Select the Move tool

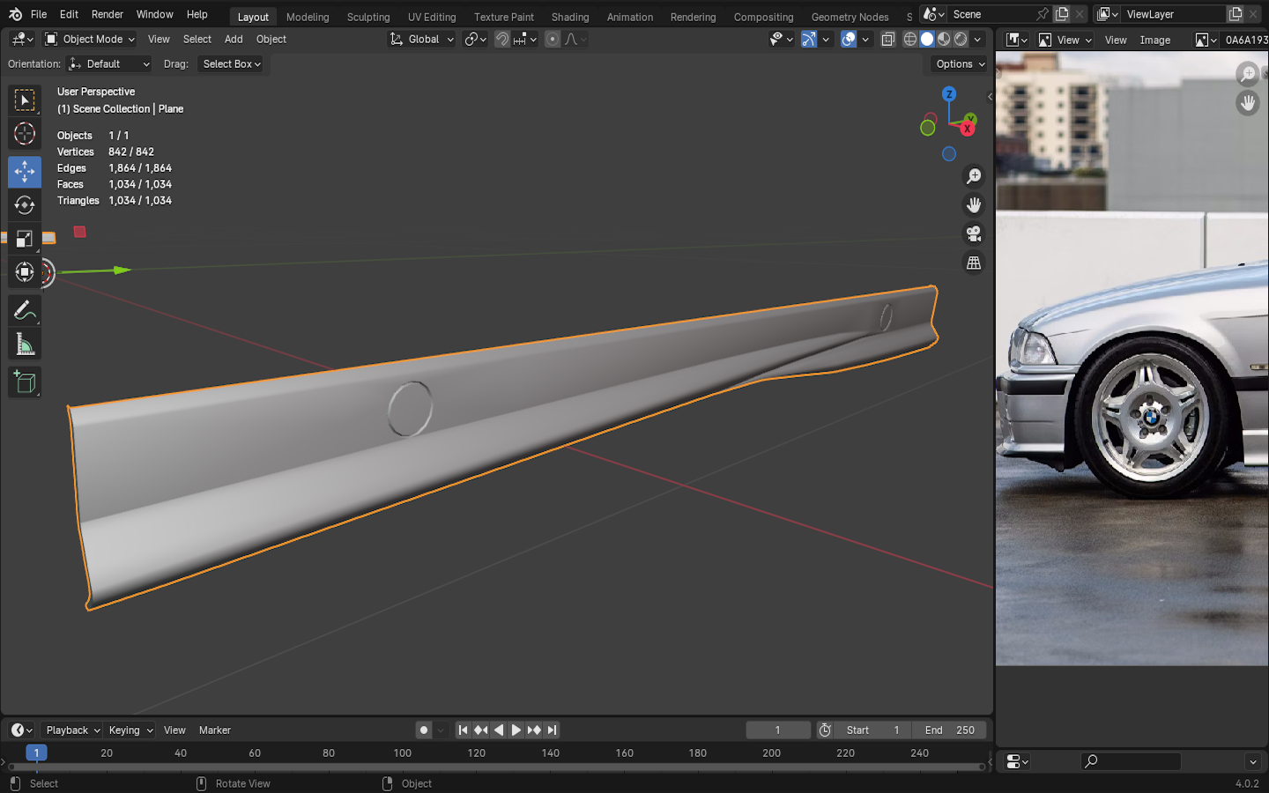click(25, 172)
